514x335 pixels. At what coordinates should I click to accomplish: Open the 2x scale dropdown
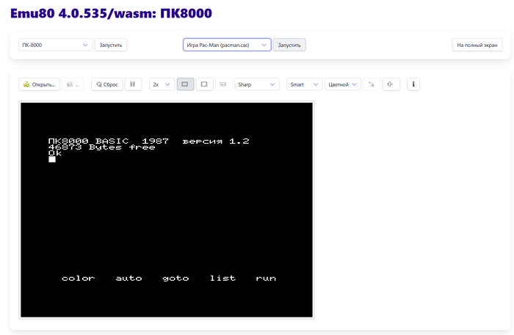tap(162, 84)
